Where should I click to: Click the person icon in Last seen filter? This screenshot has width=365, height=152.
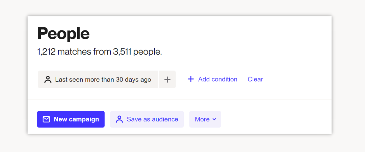(48, 80)
